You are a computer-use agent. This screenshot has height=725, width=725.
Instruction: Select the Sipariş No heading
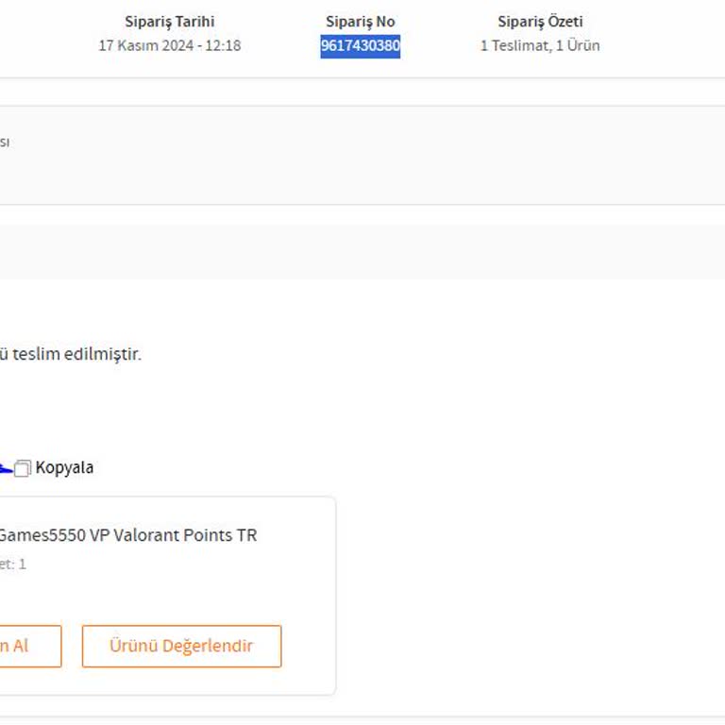(360, 22)
